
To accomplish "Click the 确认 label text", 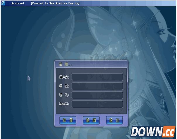I will pos(64,95).
